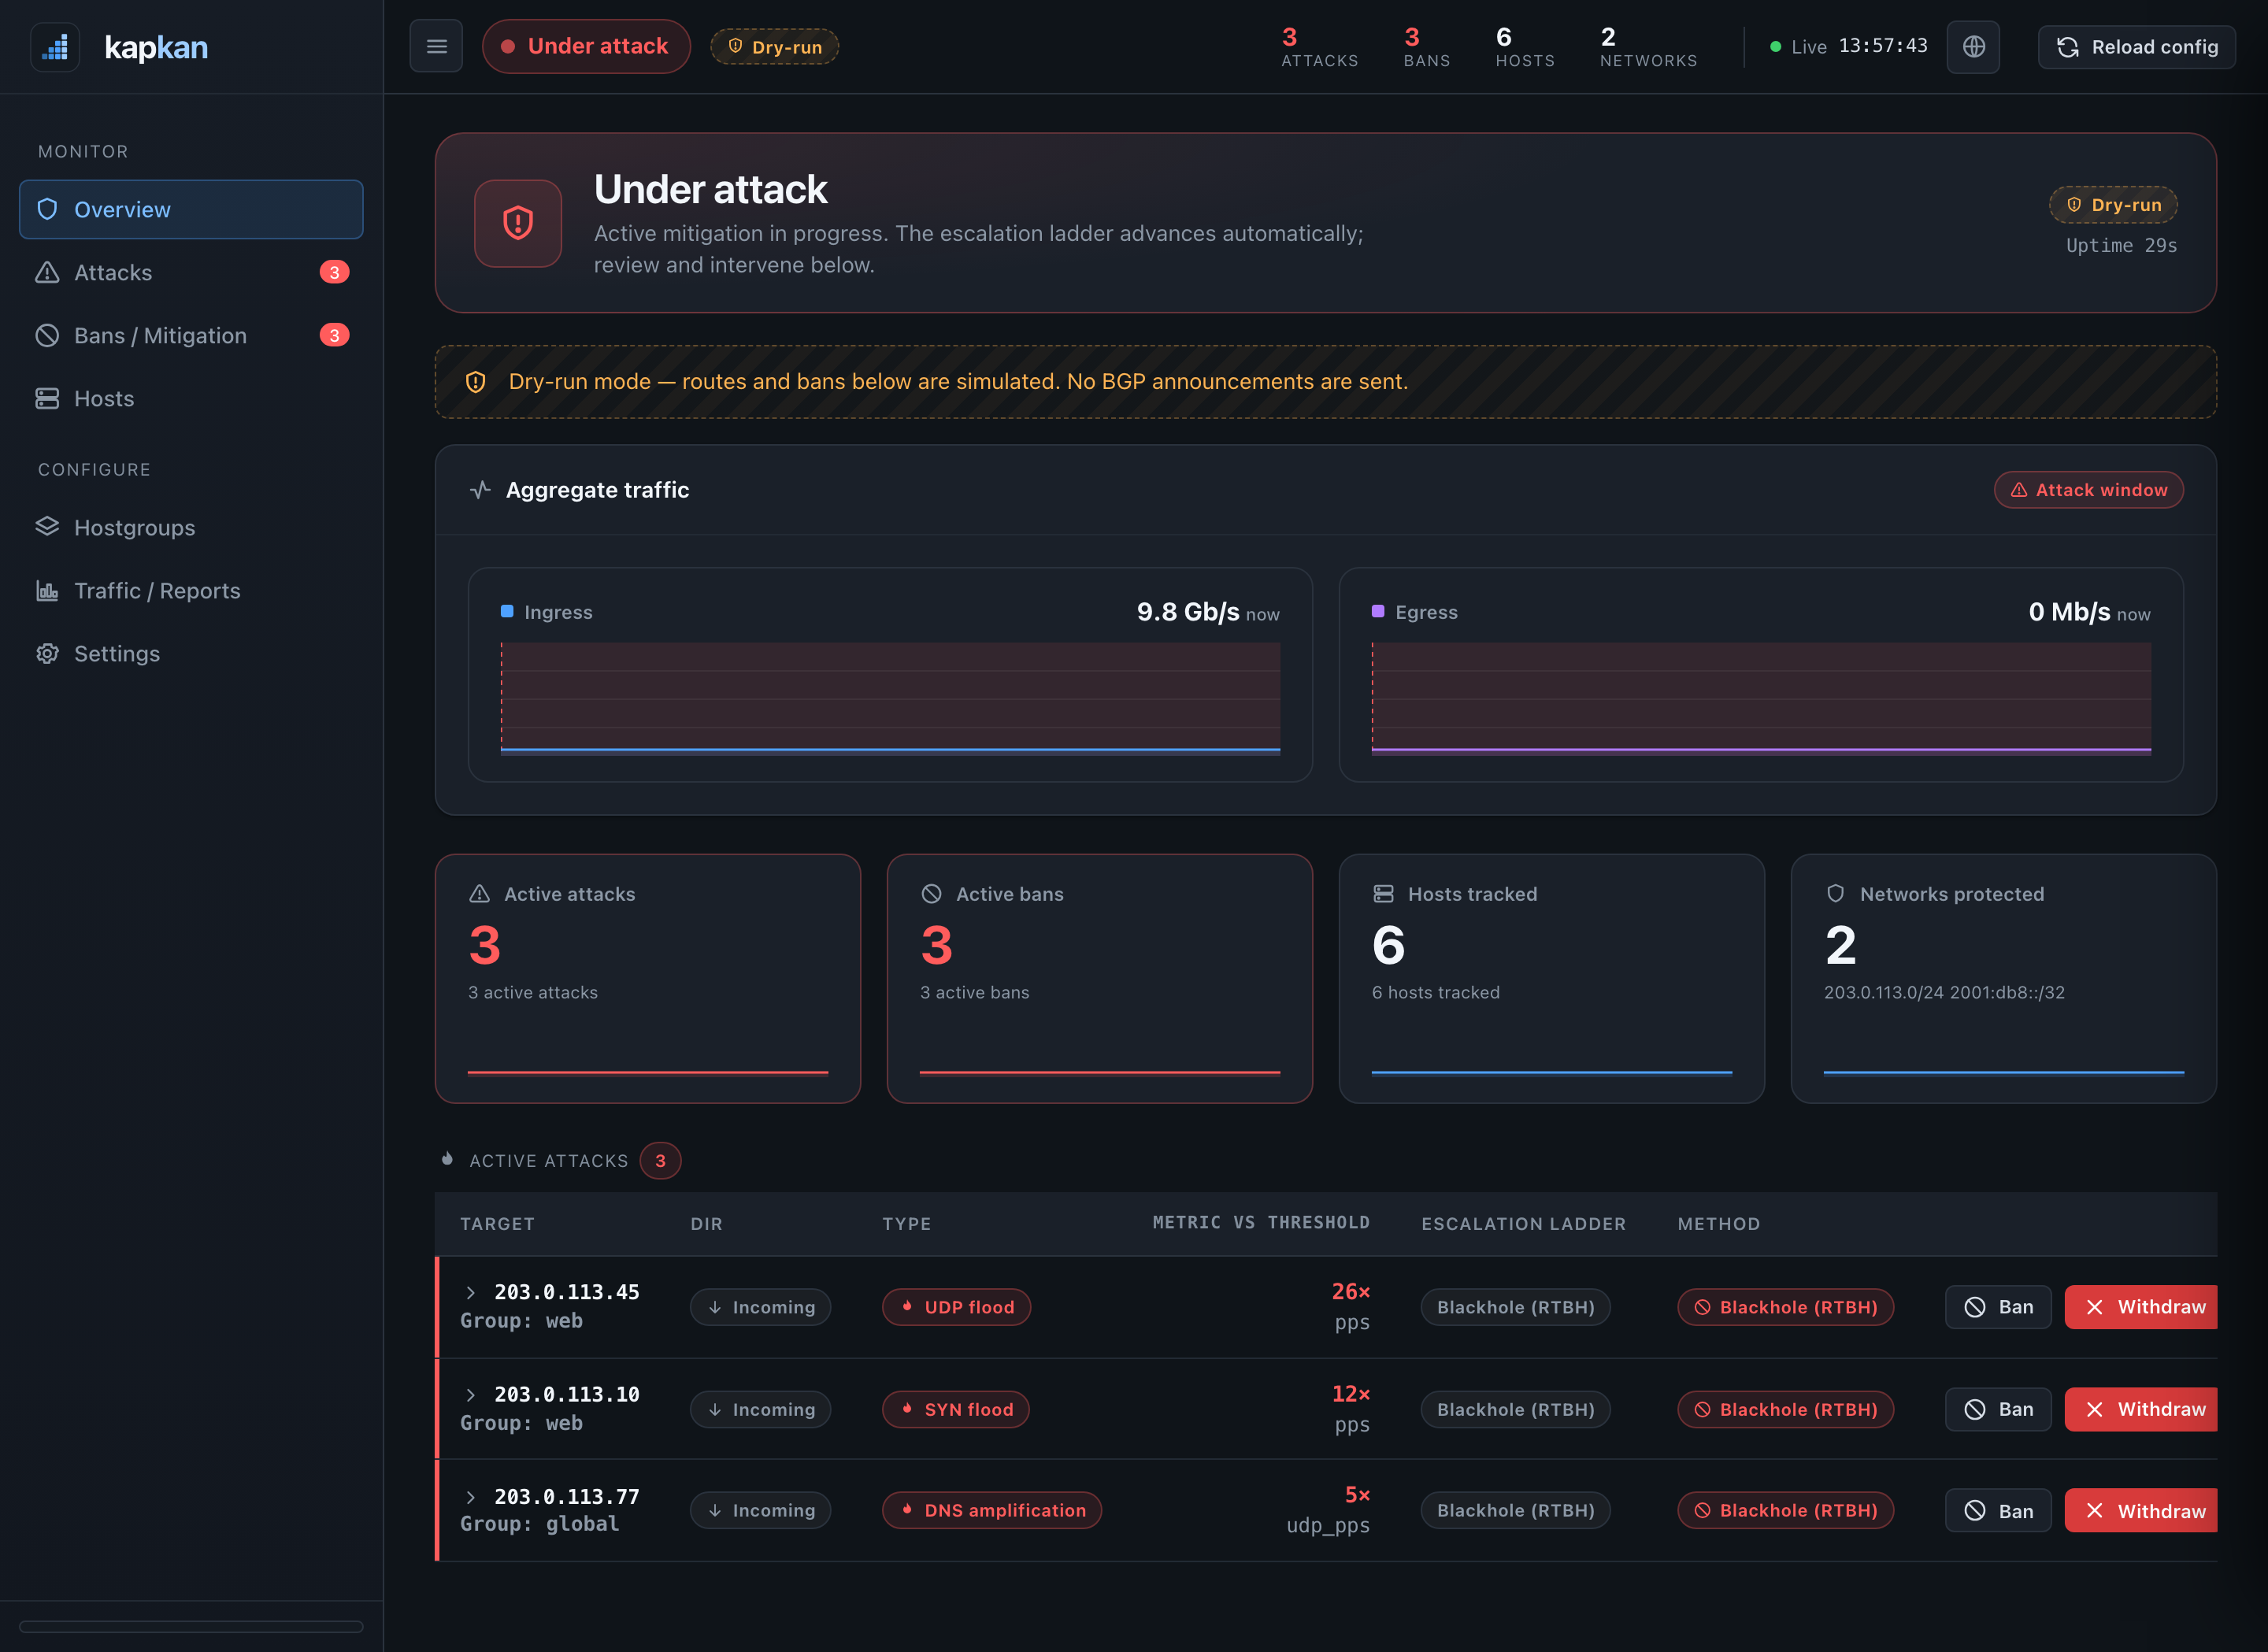Click the ACTIVE ATTACKS count badge
Screen dimensions: 2268x1652
point(660,1160)
